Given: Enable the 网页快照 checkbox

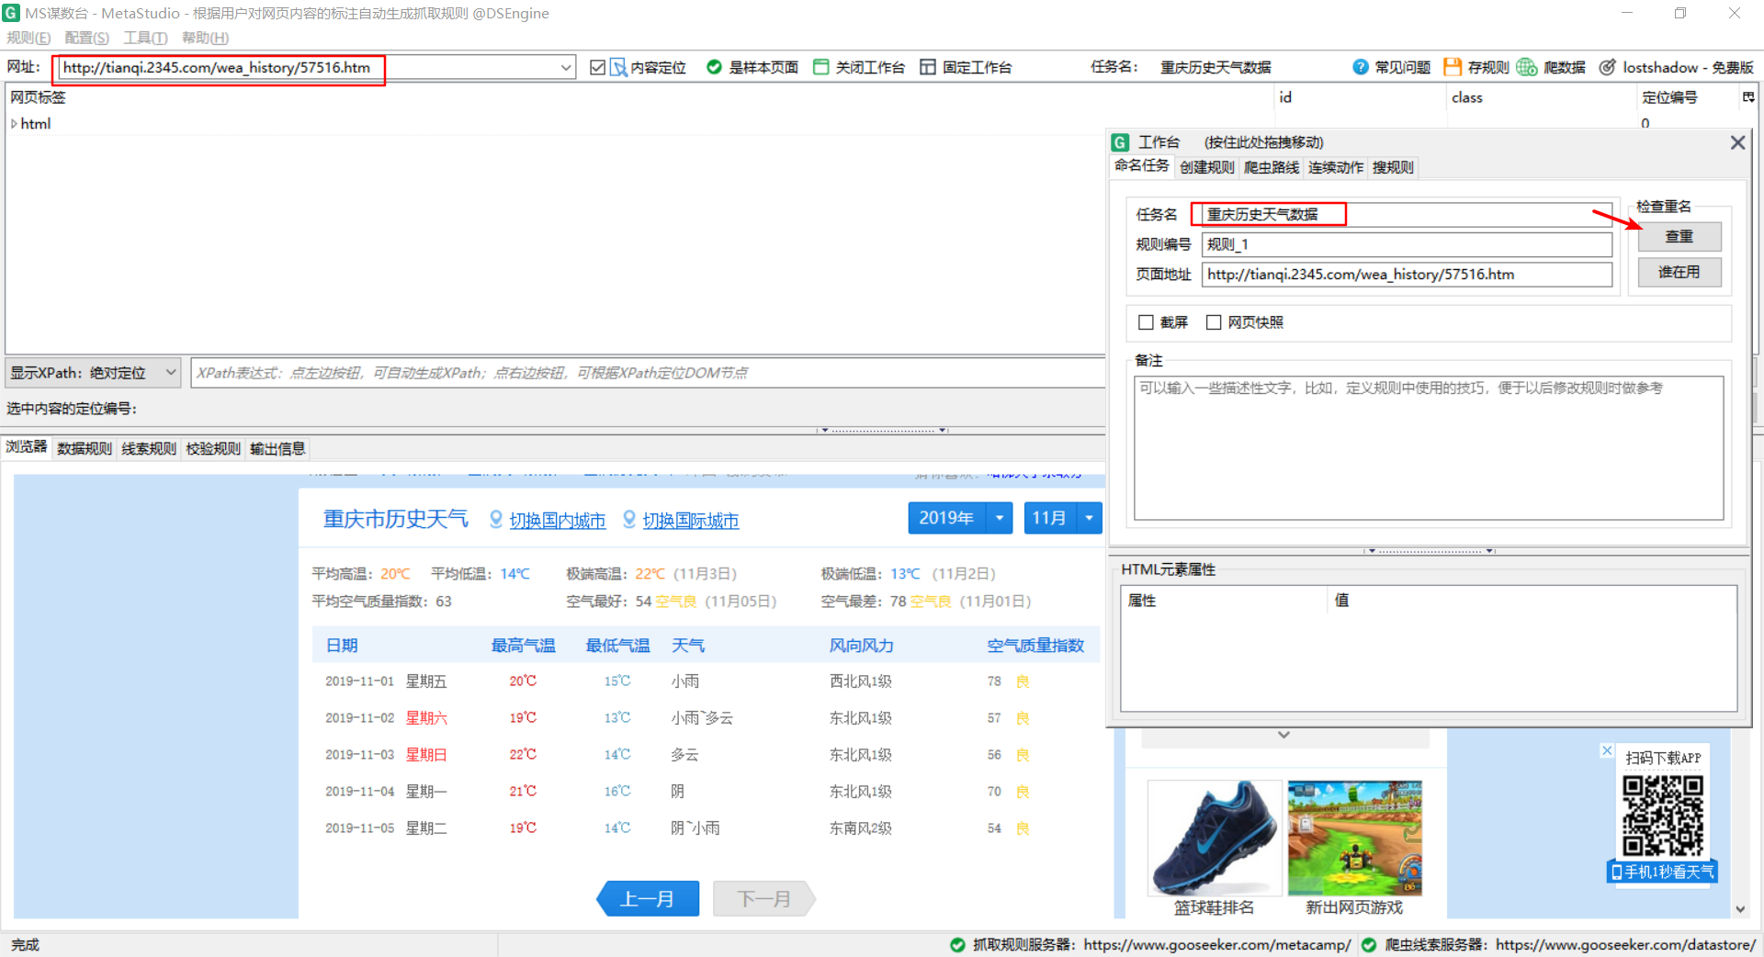Looking at the screenshot, I should coord(1214,321).
